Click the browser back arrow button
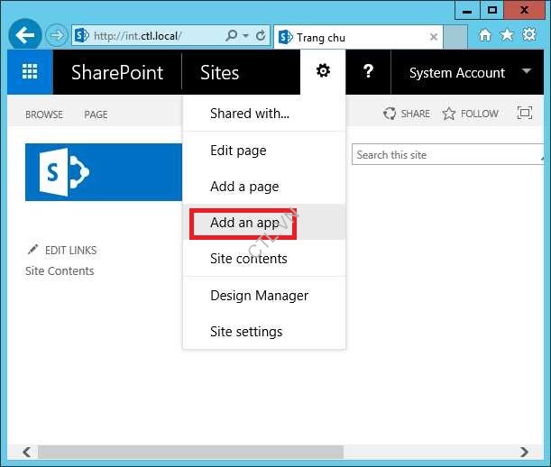 [x=24, y=36]
